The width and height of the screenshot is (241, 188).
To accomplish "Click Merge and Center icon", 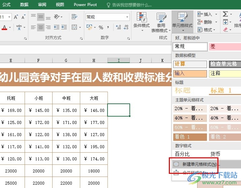I will tap(74, 27).
